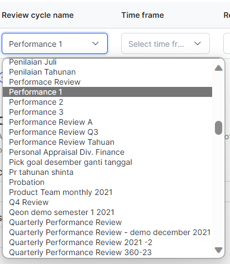The height and width of the screenshot is (264, 230).
Task: Open the Select time frame dropdown
Action: click(x=165, y=43)
